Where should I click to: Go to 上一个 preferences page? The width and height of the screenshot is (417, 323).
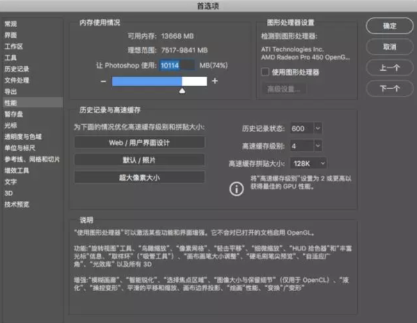[390, 67]
